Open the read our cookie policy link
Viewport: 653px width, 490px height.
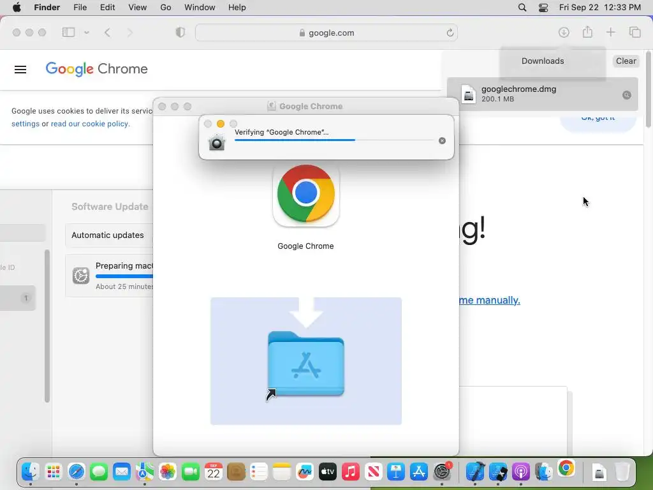click(89, 124)
